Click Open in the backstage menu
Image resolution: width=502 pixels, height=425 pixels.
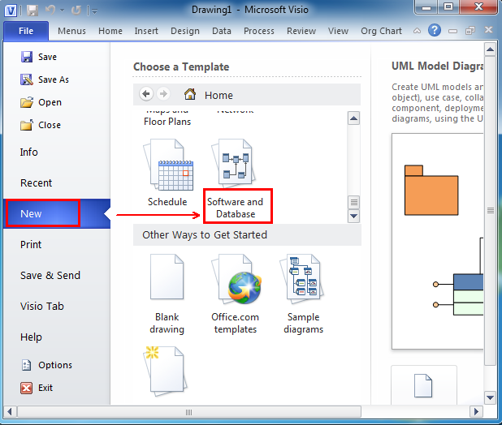[x=41, y=102]
